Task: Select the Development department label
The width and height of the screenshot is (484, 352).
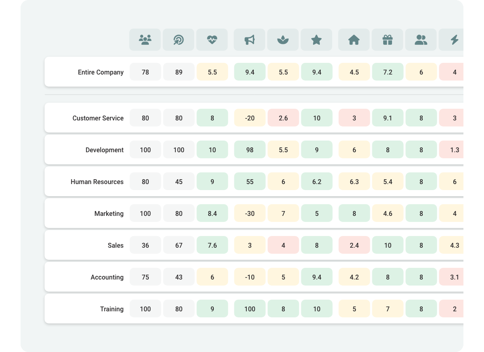Action: point(104,150)
